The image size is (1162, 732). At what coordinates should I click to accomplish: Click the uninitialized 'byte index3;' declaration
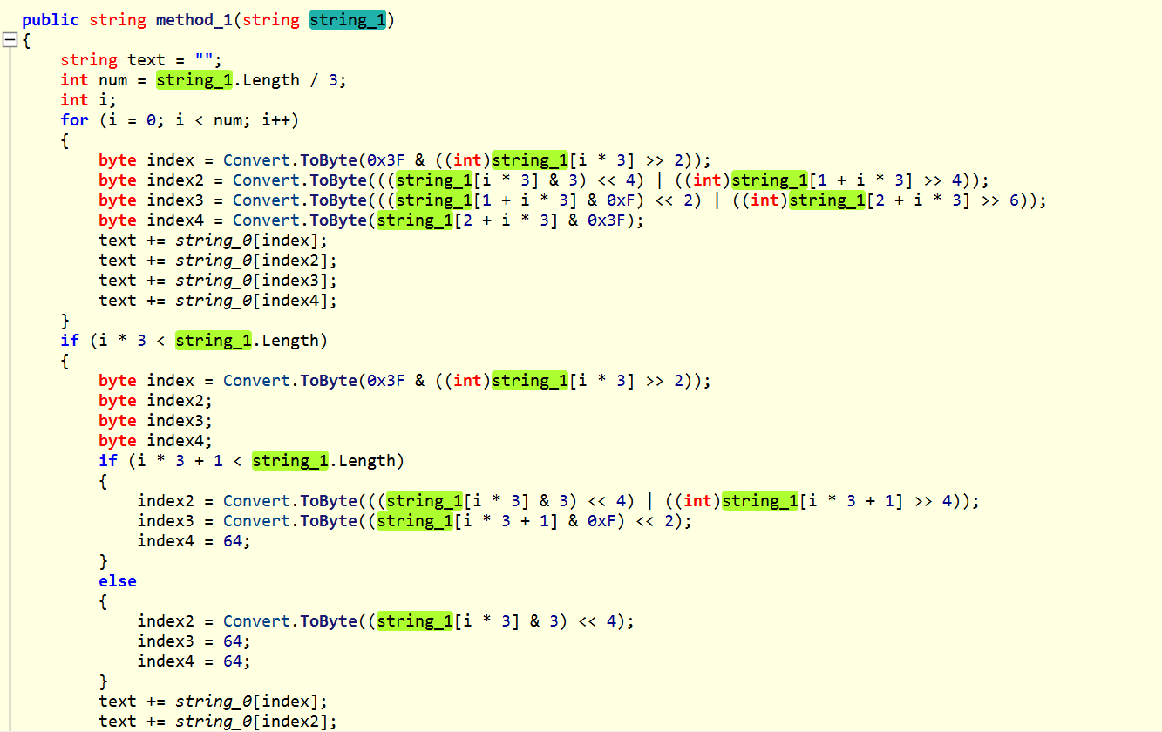click(155, 421)
